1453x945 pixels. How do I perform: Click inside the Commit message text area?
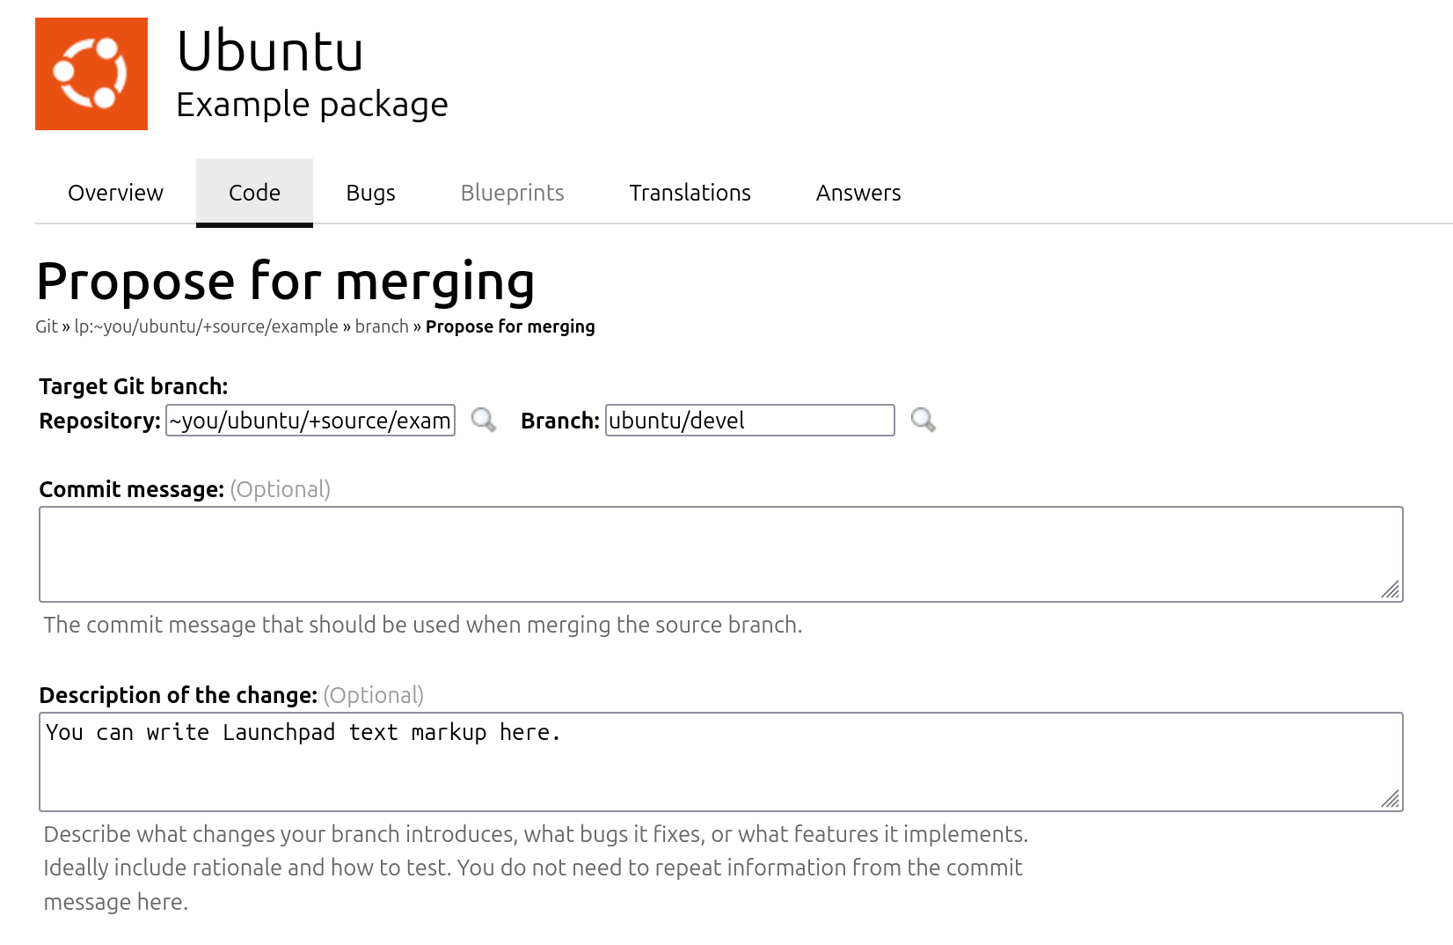721,554
